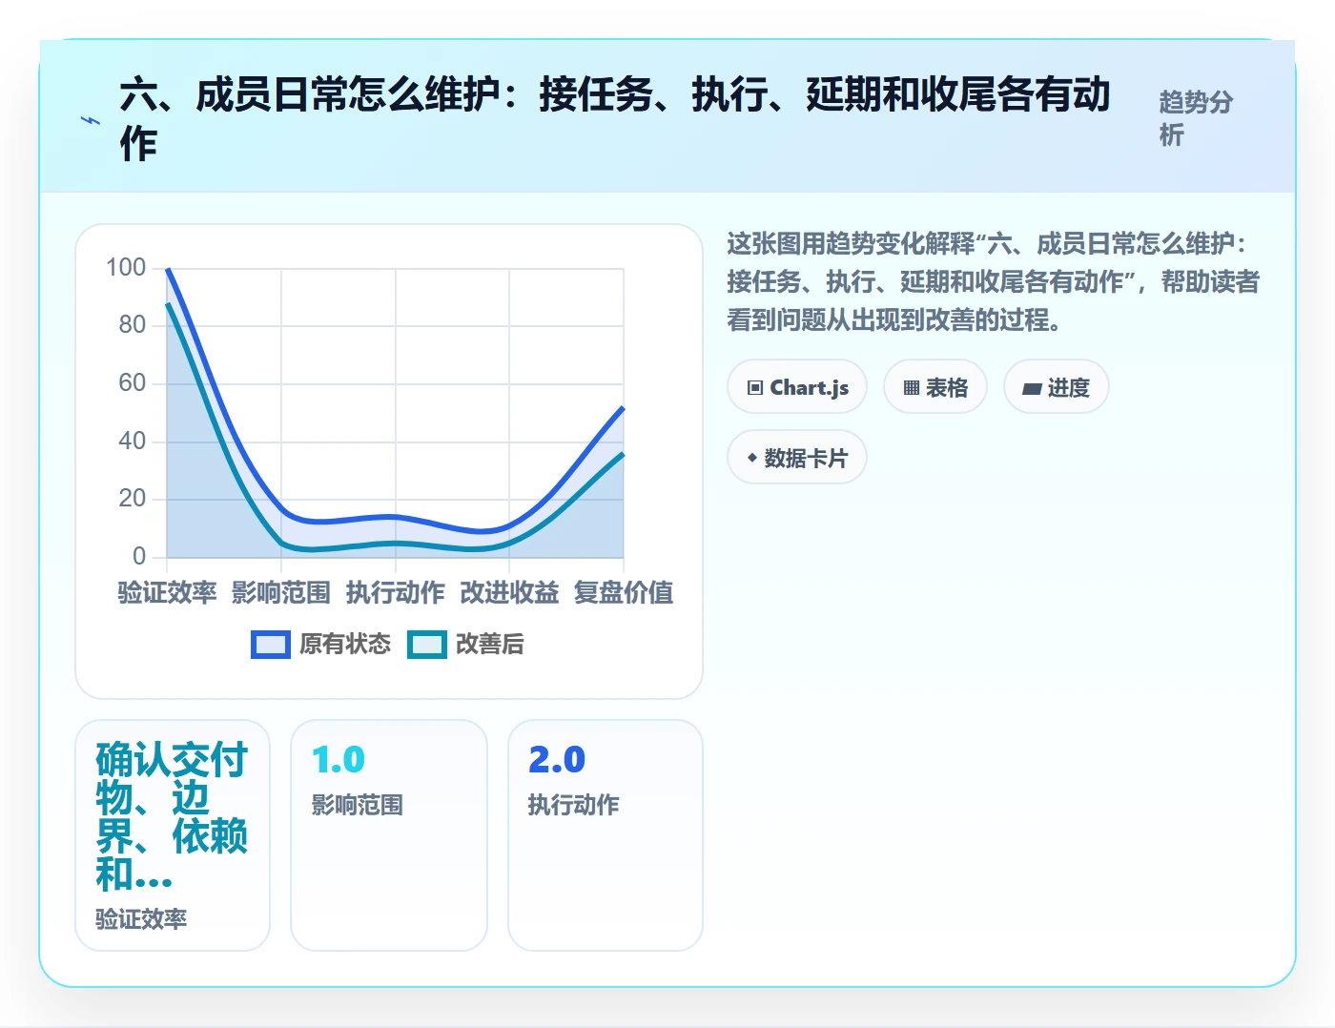This screenshot has height=1028, width=1335.
Task: Click the 复盘价值 x-axis label
Action: coord(624,592)
